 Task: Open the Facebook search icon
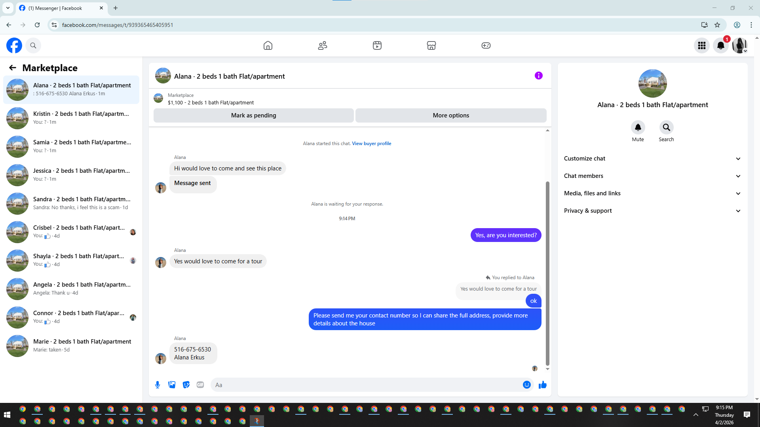(x=33, y=45)
